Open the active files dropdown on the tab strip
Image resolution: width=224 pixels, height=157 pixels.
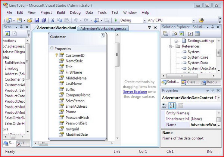click(149, 27)
